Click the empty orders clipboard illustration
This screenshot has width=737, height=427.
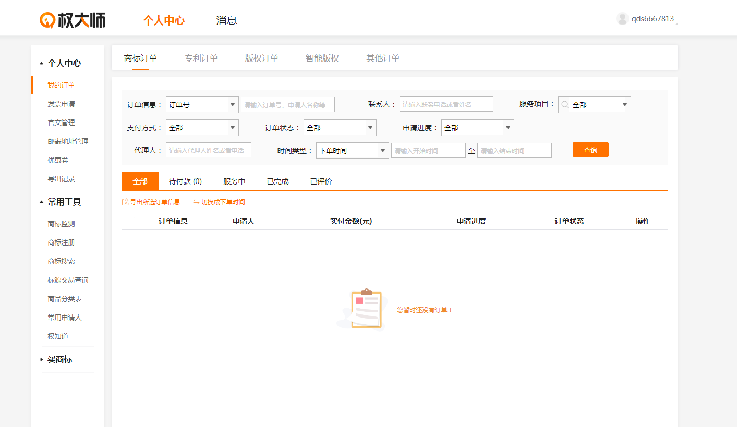pyautogui.click(x=366, y=309)
